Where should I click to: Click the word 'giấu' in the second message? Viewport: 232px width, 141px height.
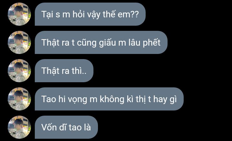[108, 43]
